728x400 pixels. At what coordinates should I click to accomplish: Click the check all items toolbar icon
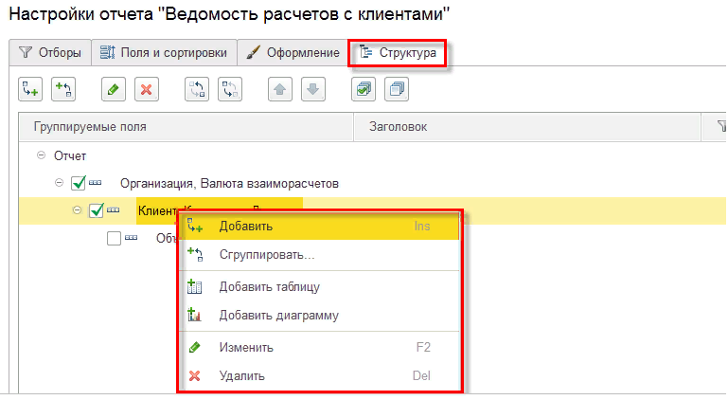[364, 89]
